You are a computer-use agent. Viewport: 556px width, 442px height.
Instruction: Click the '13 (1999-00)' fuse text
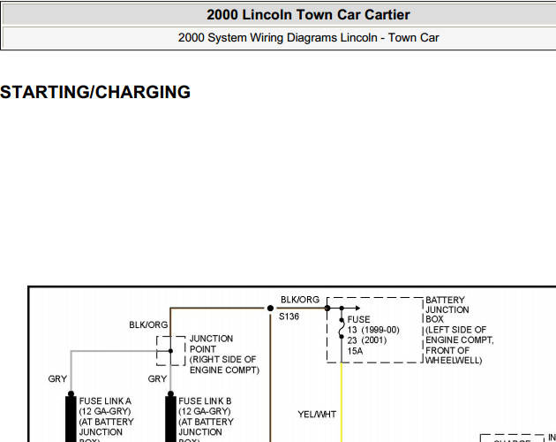pyautogui.click(x=373, y=330)
